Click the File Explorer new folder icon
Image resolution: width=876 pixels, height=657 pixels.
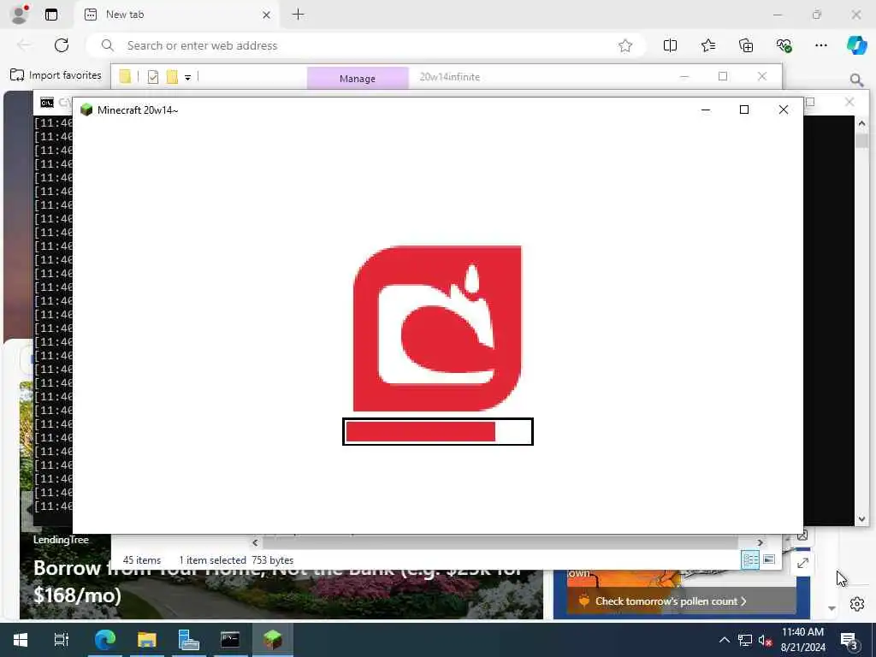pyautogui.click(x=172, y=76)
